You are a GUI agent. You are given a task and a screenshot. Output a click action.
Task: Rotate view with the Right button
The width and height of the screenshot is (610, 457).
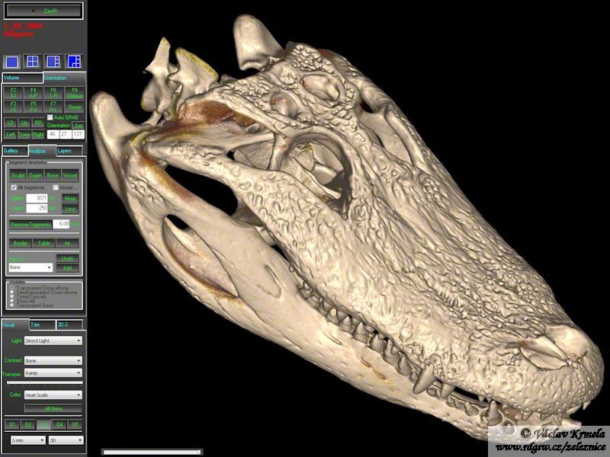click(x=38, y=135)
